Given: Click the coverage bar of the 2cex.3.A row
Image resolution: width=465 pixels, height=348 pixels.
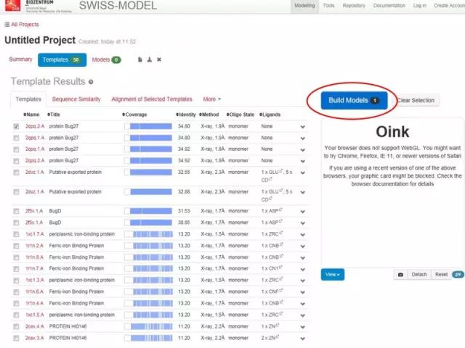Looking at the screenshot, I should pos(148,338).
